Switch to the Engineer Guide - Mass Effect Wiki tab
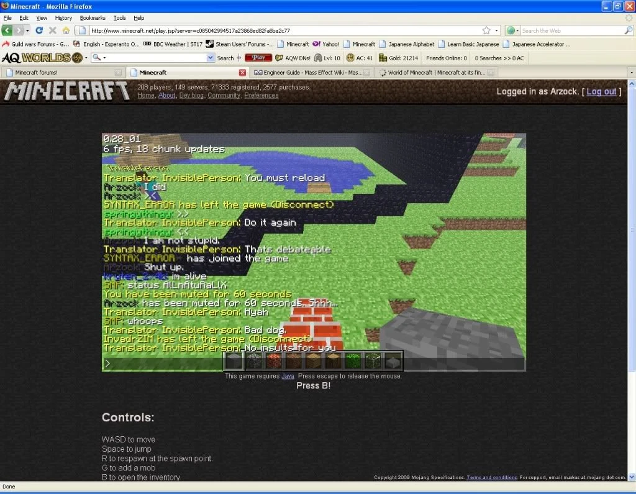Viewport: 636px width, 494px height. [x=312, y=73]
